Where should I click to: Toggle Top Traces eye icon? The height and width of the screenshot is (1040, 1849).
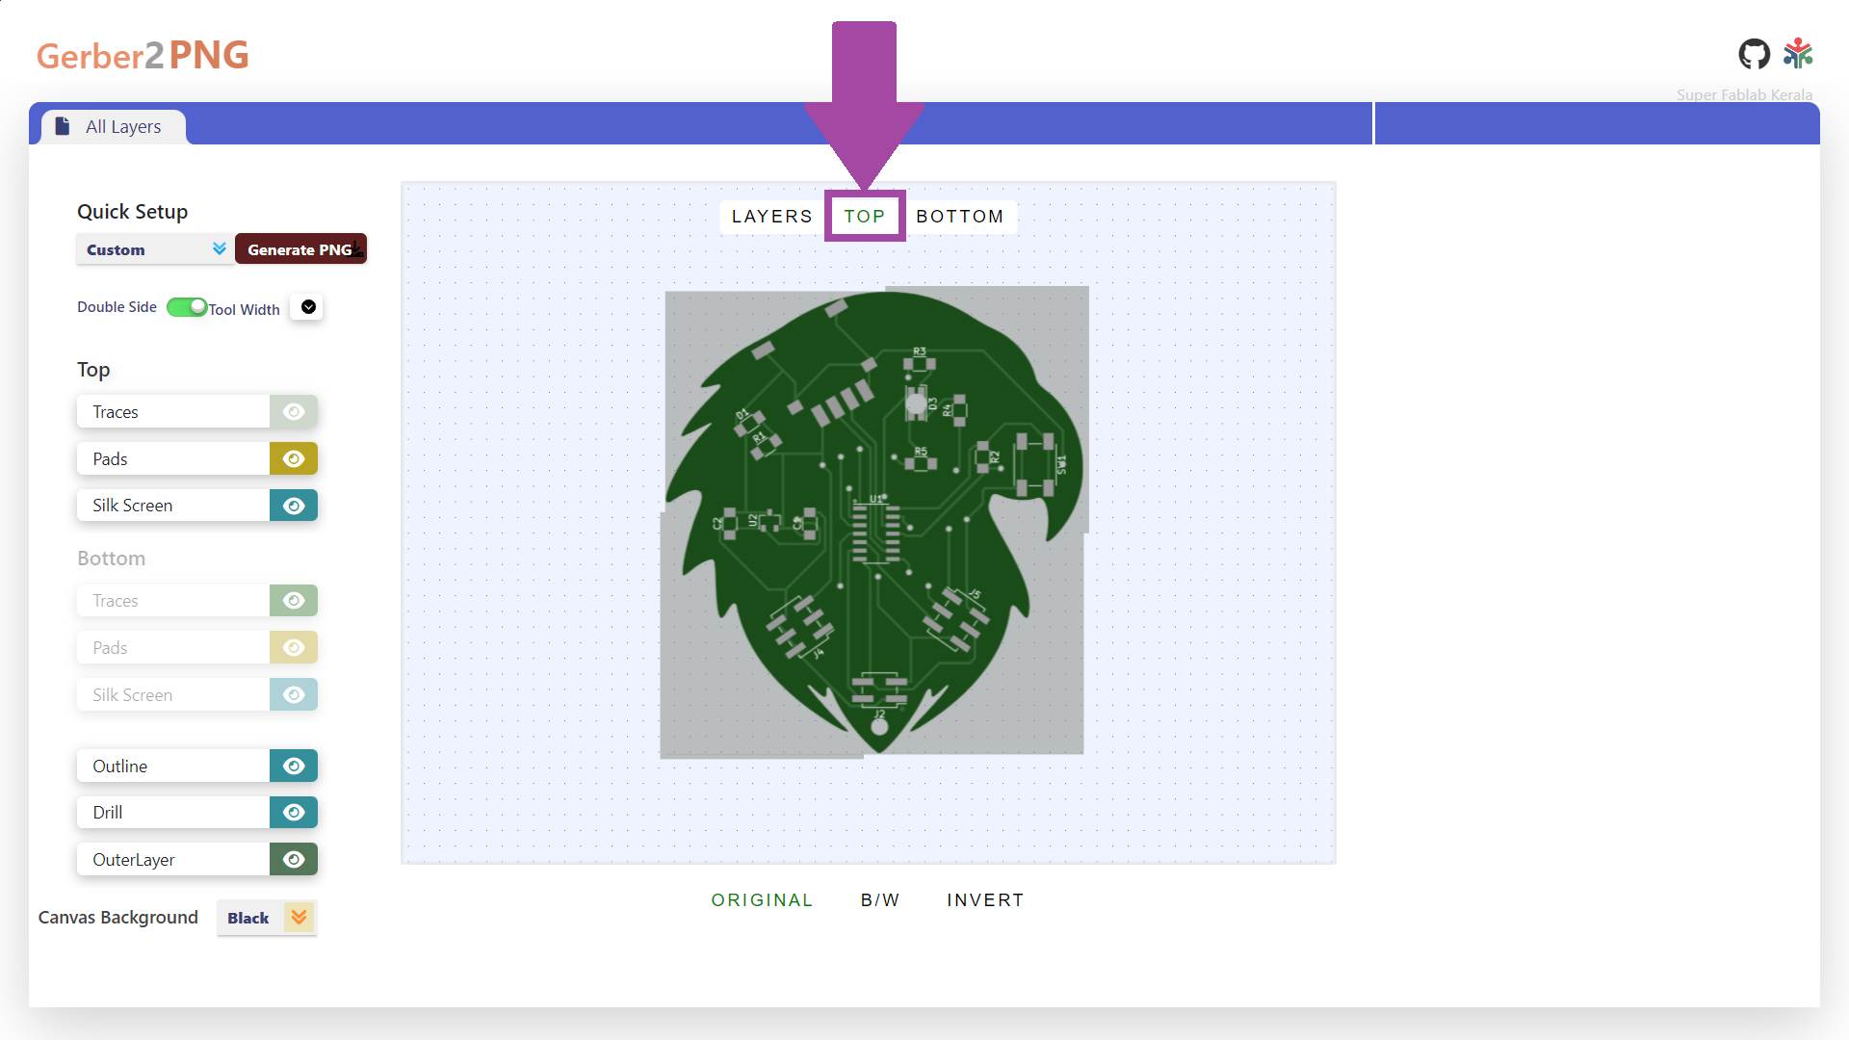click(x=294, y=412)
